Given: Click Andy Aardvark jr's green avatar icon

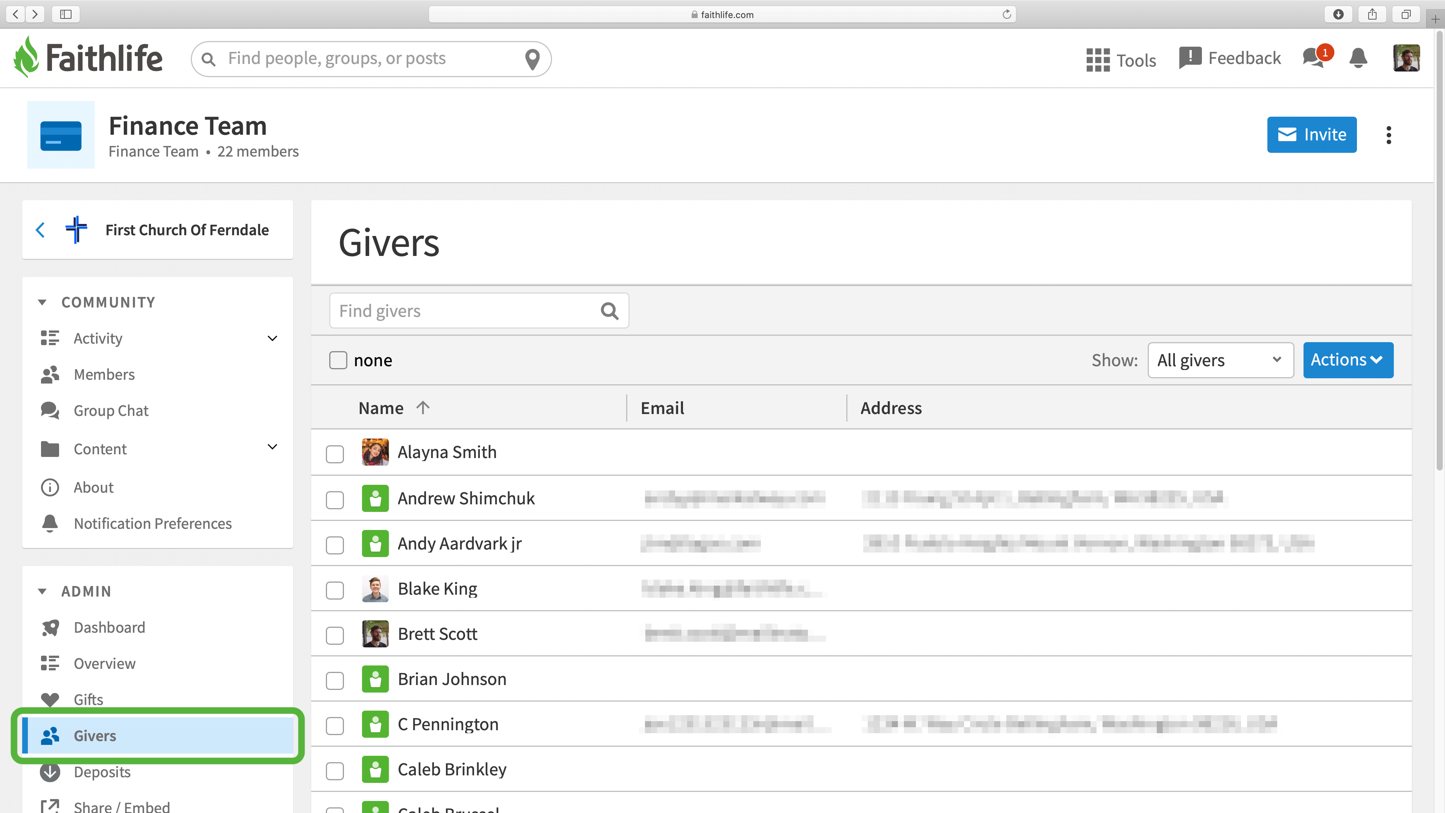Looking at the screenshot, I should [x=375, y=544].
